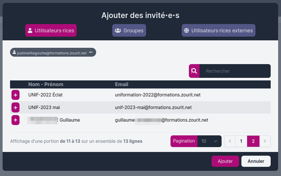Switch to the Groupes tab
The width and height of the screenshot is (281, 176).
point(129,30)
